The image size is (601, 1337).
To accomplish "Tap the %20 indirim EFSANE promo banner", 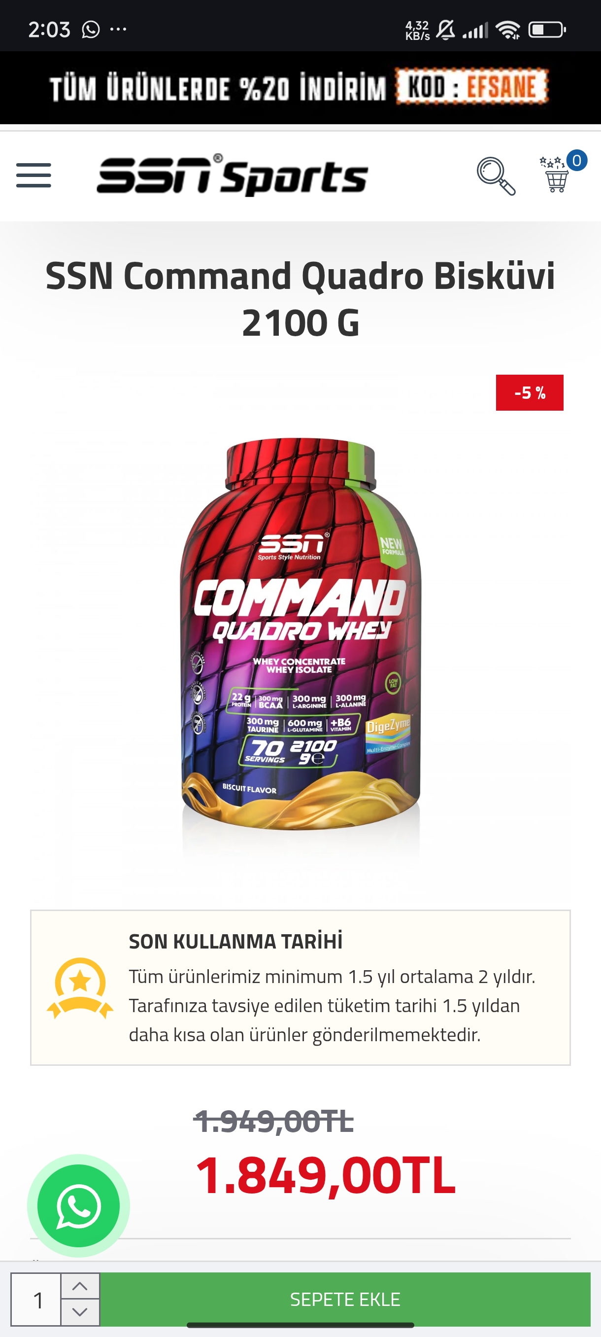I will pos(300,87).
